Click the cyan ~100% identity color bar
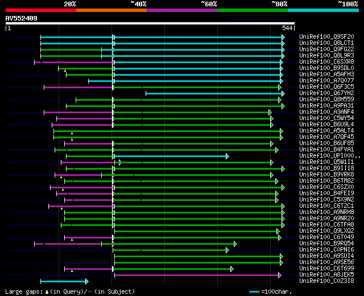This screenshot has height=296, width=364. point(323,10)
